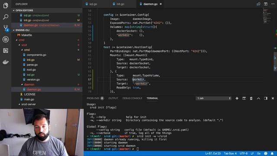Click line number 67 in the gutter
This screenshot has width=277, height=156.
click(x=90, y=80)
